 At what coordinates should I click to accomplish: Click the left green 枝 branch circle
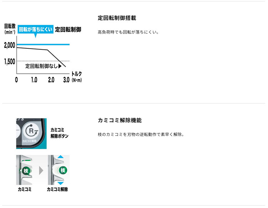26,171
